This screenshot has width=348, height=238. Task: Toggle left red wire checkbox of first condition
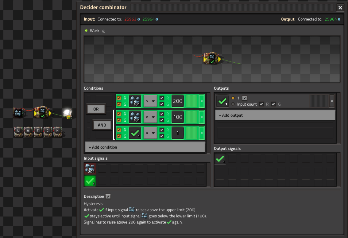pyautogui.click(x=119, y=98)
